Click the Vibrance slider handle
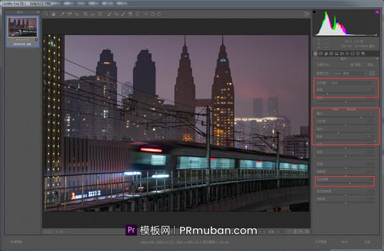The height and width of the screenshot is (251, 384). click(346, 195)
